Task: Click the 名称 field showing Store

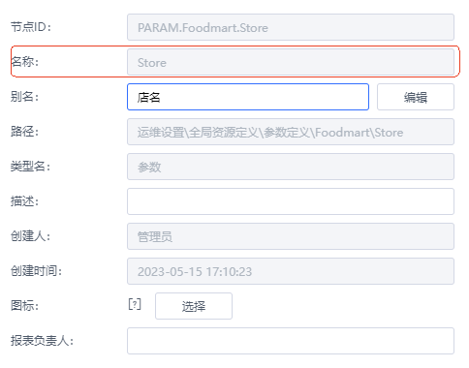Action: pos(291,62)
